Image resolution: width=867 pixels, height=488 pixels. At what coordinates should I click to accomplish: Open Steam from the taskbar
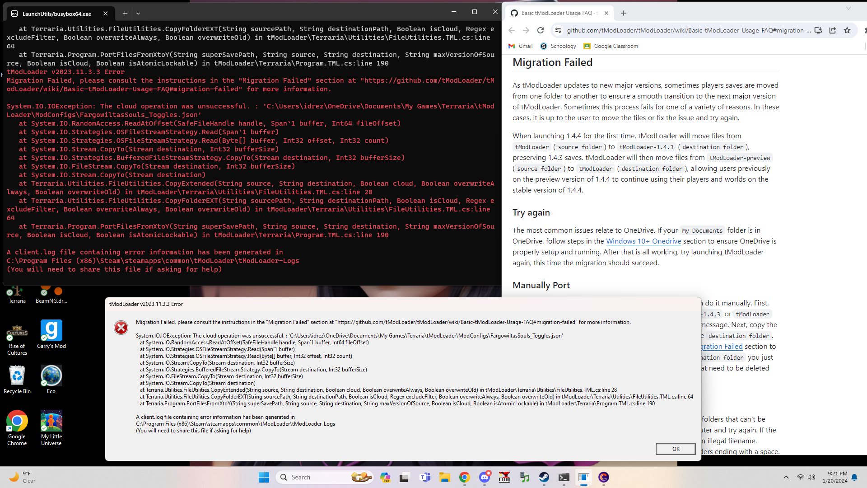[x=544, y=477]
